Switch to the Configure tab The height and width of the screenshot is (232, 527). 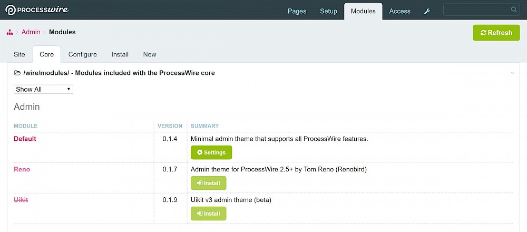(83, 54)
